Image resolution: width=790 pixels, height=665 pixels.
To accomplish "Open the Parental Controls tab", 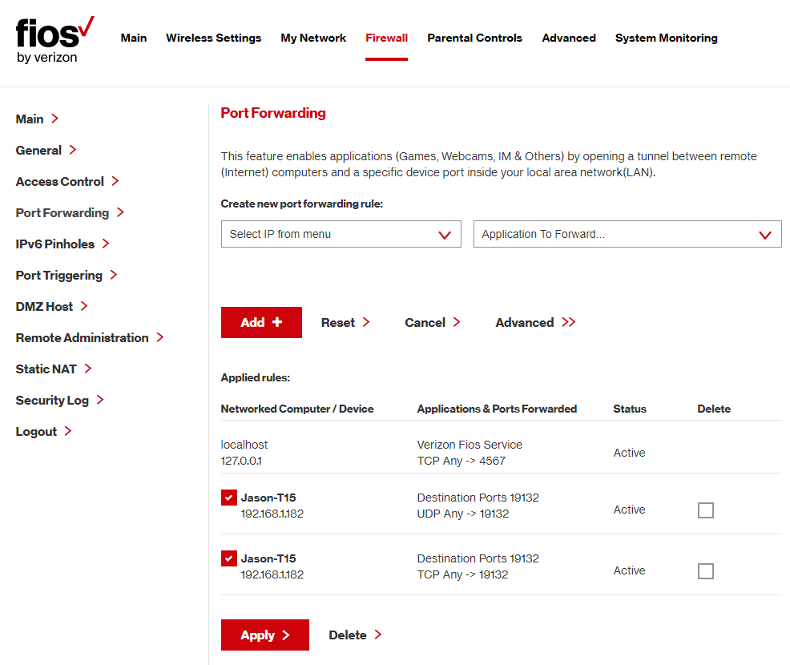I will [474, 38].
